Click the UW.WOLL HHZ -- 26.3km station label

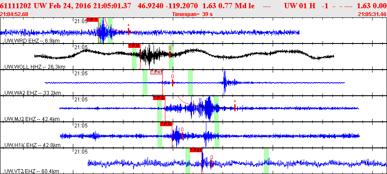click(35, 67)
